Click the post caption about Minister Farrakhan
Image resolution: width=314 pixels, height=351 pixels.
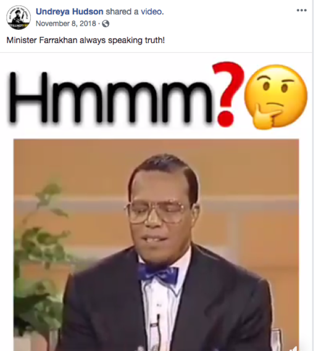tap(86, 41)
